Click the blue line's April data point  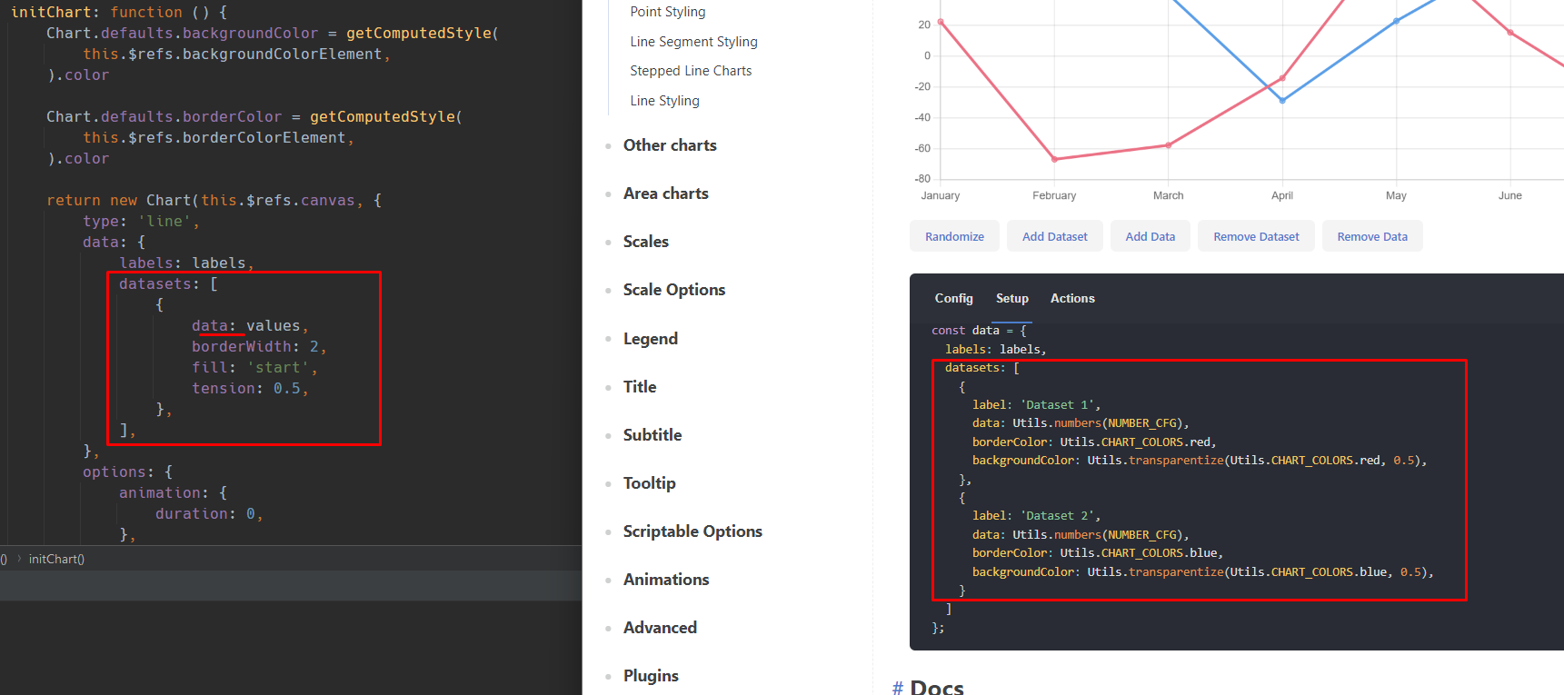[1282, 100]
